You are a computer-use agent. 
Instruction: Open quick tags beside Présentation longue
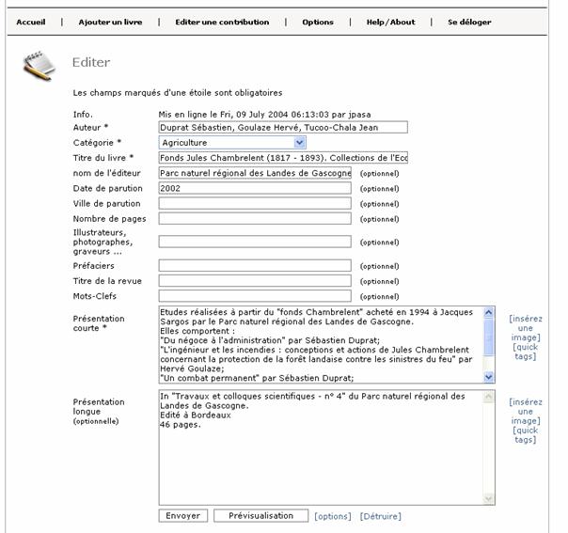click(526, 435)
